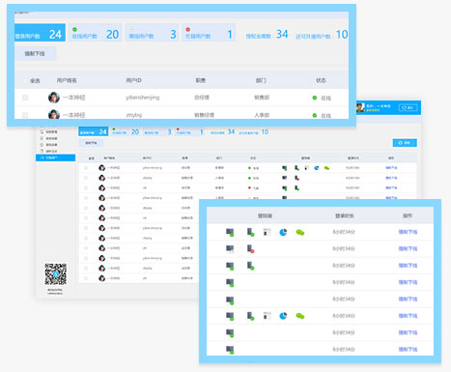The height and width of the screenshot is (372, 451).
Task: Click the blue refresh button above the small table
Action: (x=405, y=143)
